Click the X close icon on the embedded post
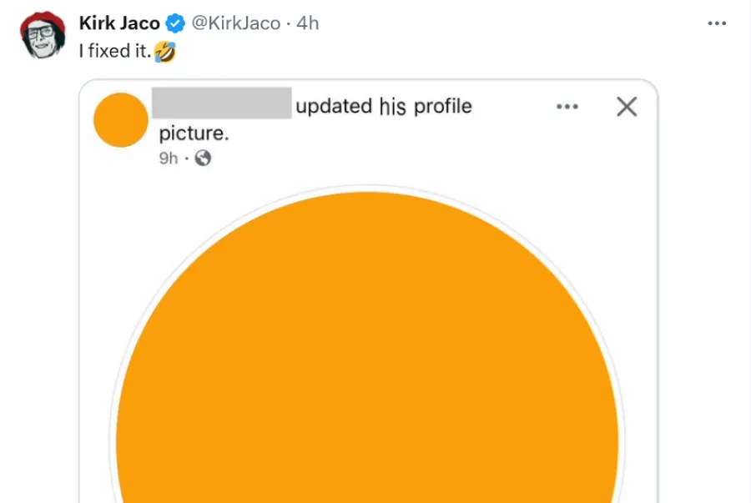Screen dimensions: 751x503 pos(626,107)
